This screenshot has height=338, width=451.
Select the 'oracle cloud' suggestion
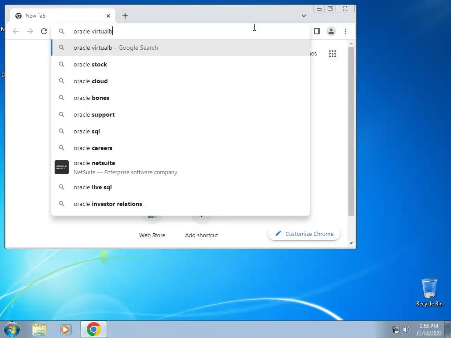[181, 81]
